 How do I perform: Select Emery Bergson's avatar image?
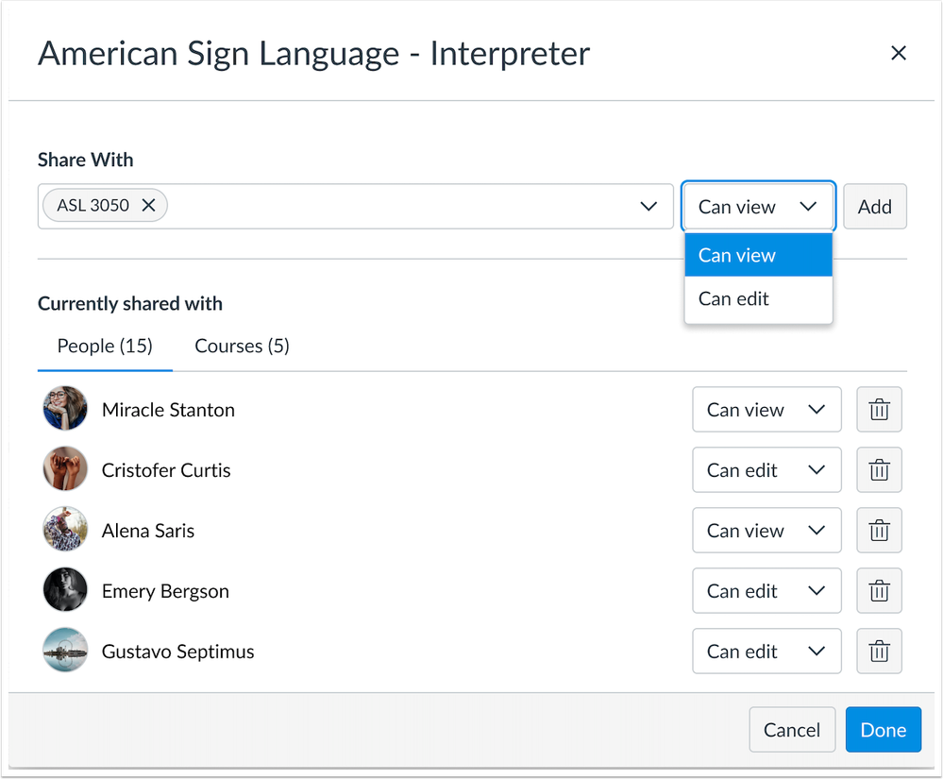65,589
